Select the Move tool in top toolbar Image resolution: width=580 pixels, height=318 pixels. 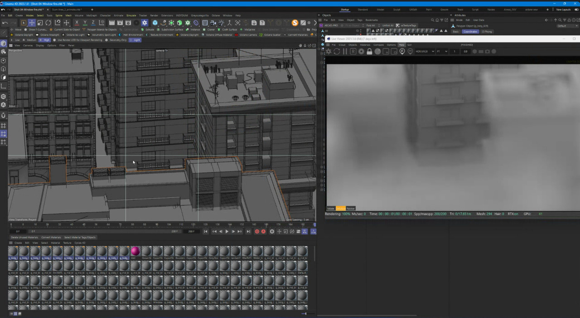click(32, 23)
